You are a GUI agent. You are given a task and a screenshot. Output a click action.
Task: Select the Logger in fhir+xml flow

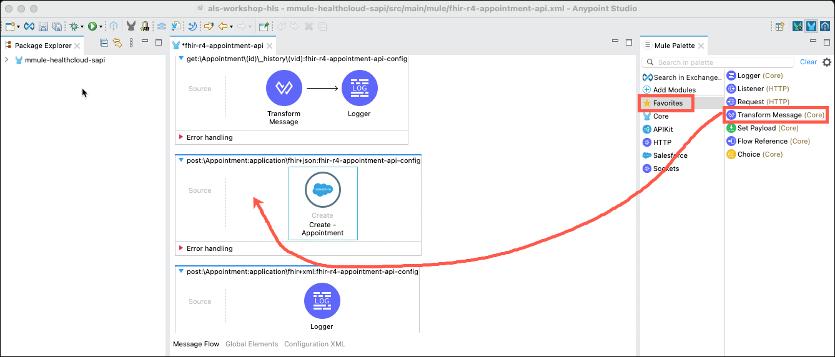point(322,306)
